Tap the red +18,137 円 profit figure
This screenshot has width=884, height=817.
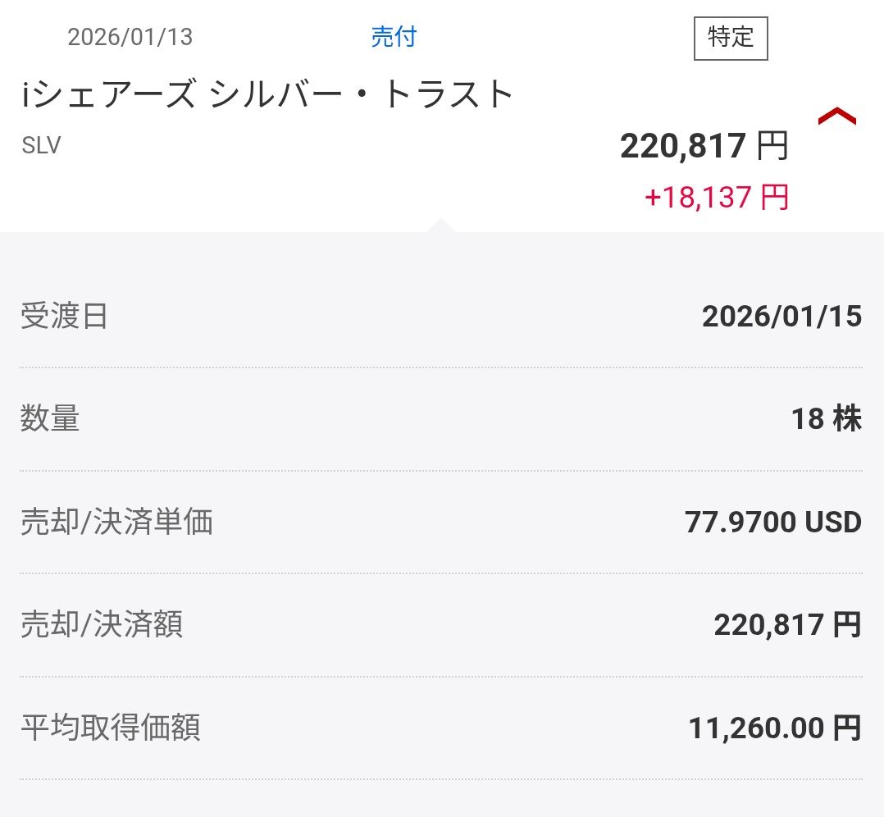click(x=716, y=198)
